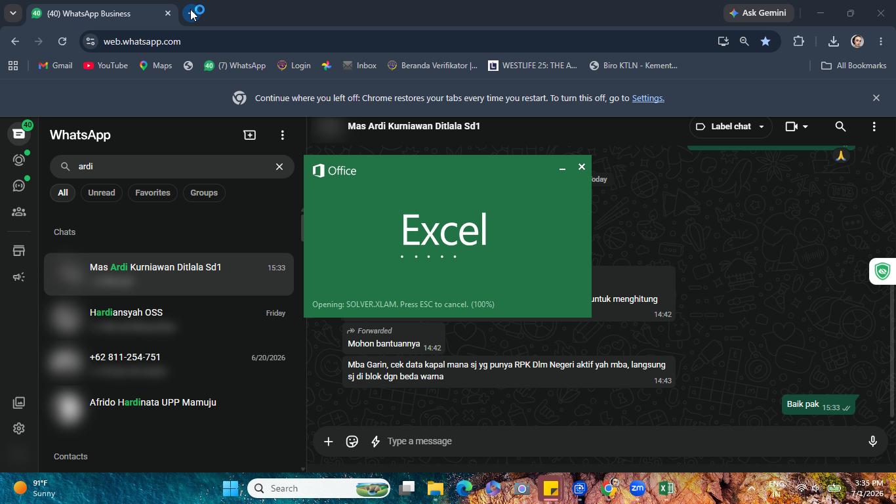Viewport: 896px width, 504px height.
Task: Minimize the Excel splash window
Action: [562, 169]
